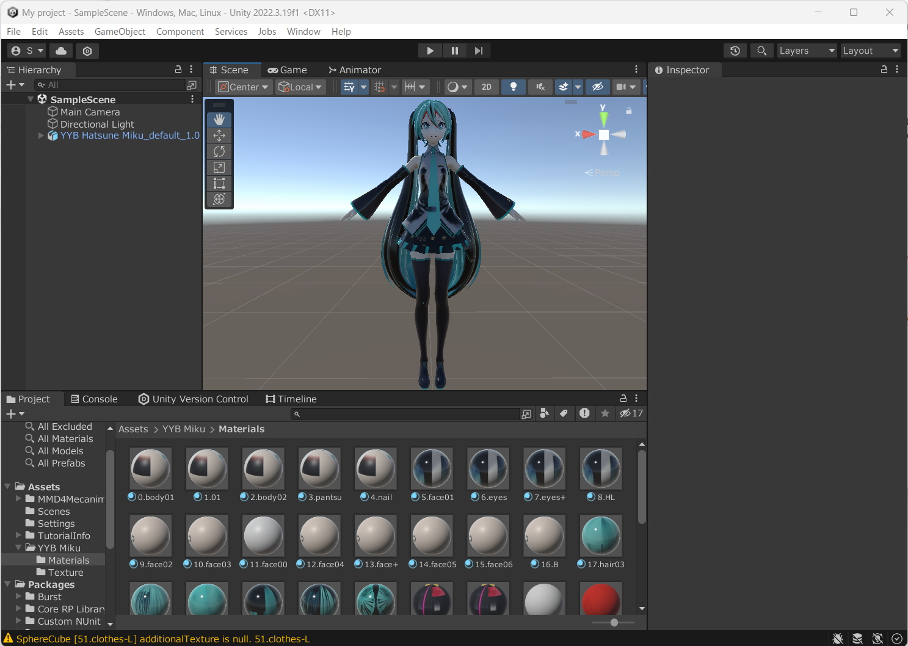Expand the YYB Hatsune Miku hierarchy item
This screenshot has height=646, width=908.
point(40,136)
